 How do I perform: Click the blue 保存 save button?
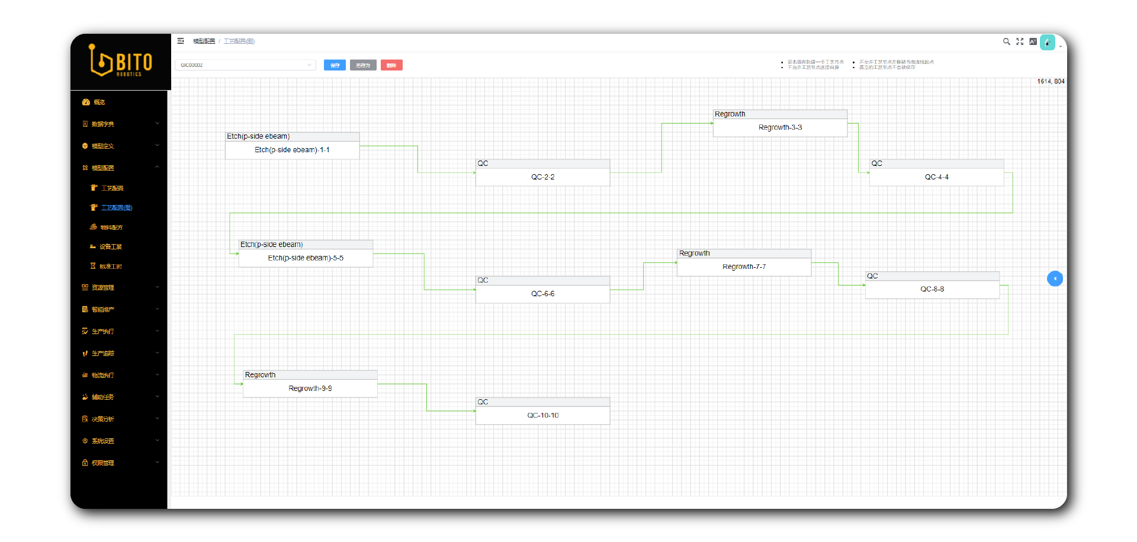coord(335,65)
